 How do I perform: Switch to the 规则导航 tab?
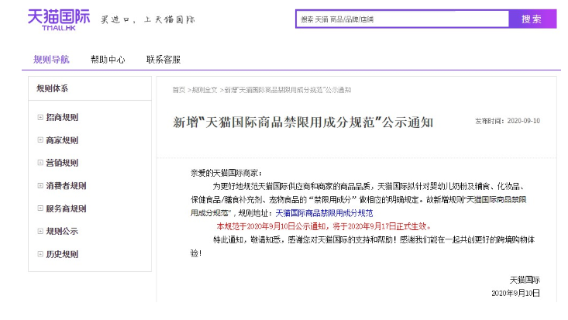tap(51, 60)
